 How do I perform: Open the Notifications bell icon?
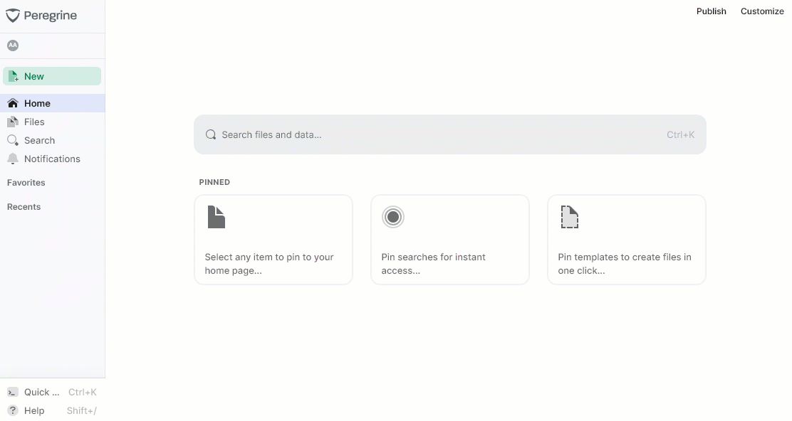[x=13, y=159]
